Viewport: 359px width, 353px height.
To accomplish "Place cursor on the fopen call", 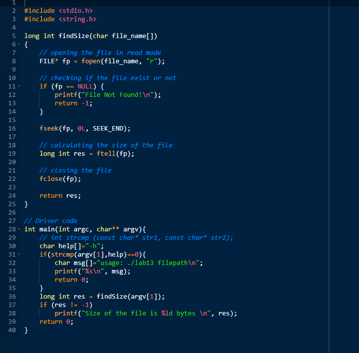I will (91, 61).
